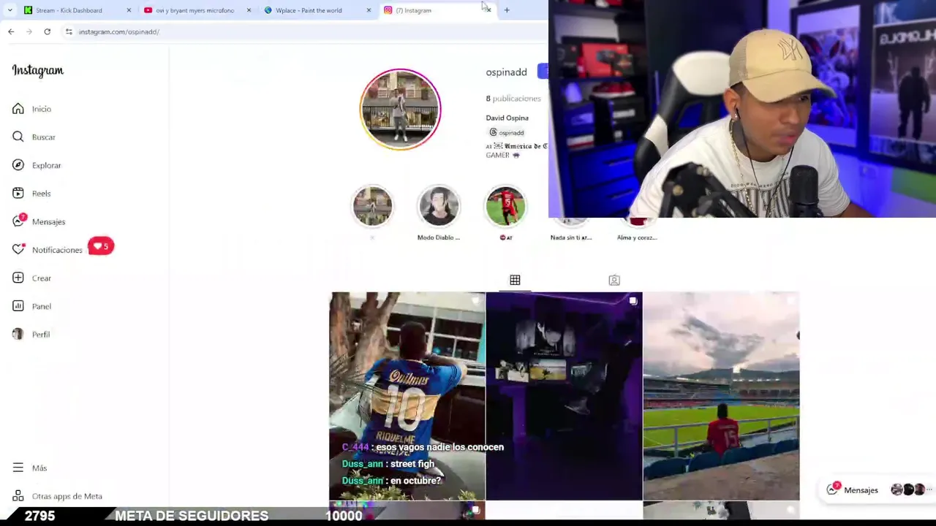The width and height of the screenshot is (936, 526).
Task: Close the Stream - Kick Dashboard tab
Action: pyautogui.click(x=129, y=10)
